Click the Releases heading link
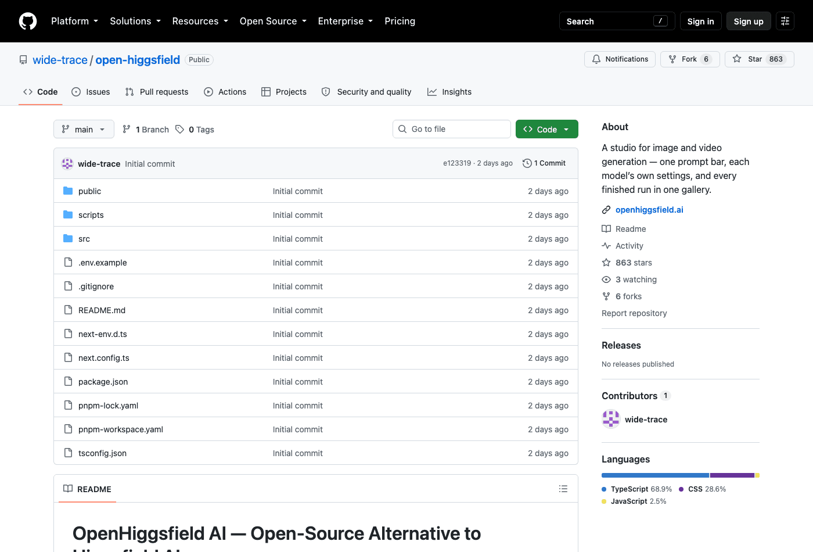This screenshot has height=552, width=813. (x=621, y=345)
